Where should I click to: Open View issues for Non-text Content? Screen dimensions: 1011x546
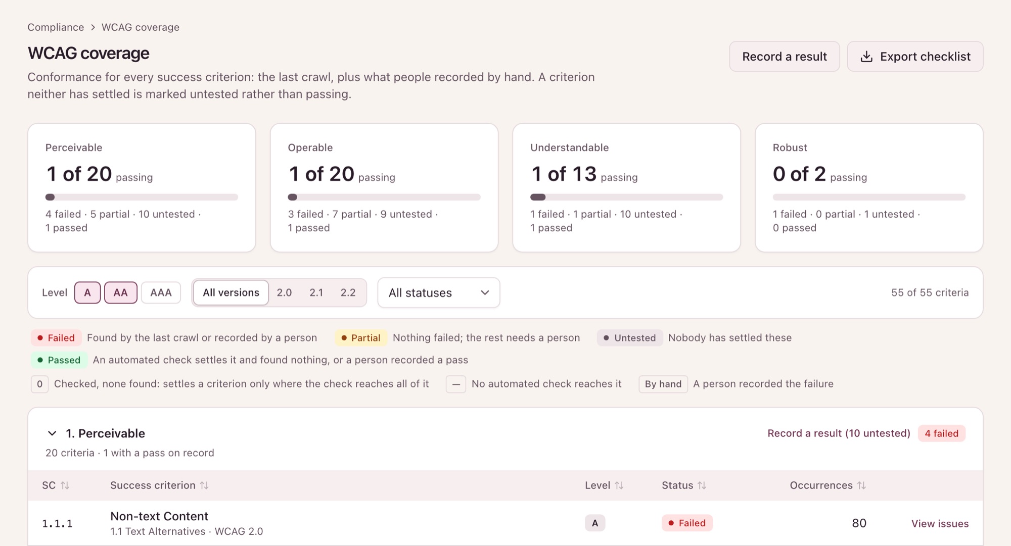tap(940, 523)
